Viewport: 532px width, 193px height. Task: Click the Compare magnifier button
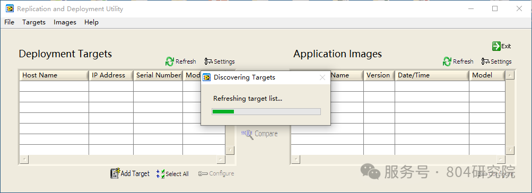tap(259, 134)
